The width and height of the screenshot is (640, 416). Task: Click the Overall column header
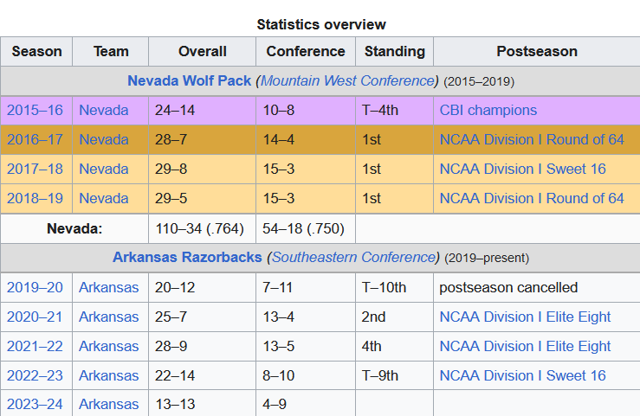202,51
